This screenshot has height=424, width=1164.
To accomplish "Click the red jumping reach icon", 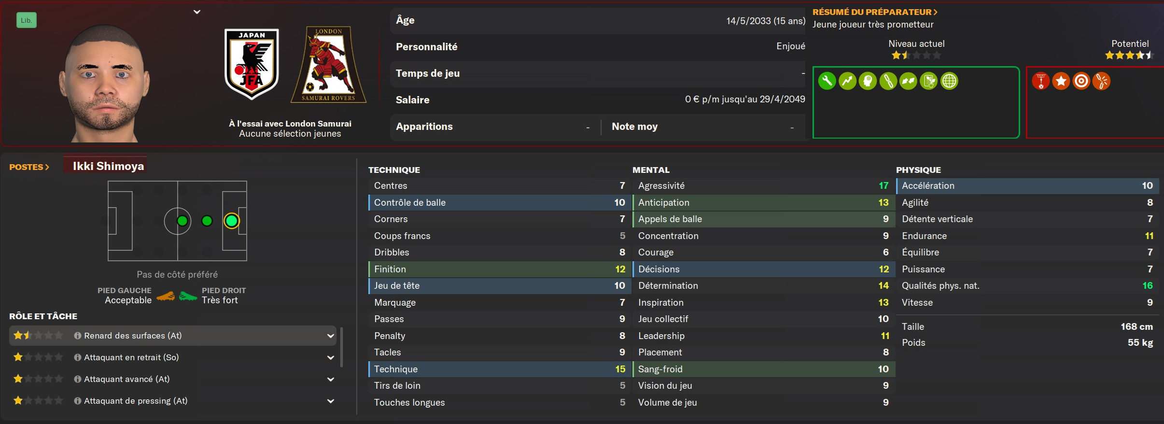I will click(x=1041, y=81).
